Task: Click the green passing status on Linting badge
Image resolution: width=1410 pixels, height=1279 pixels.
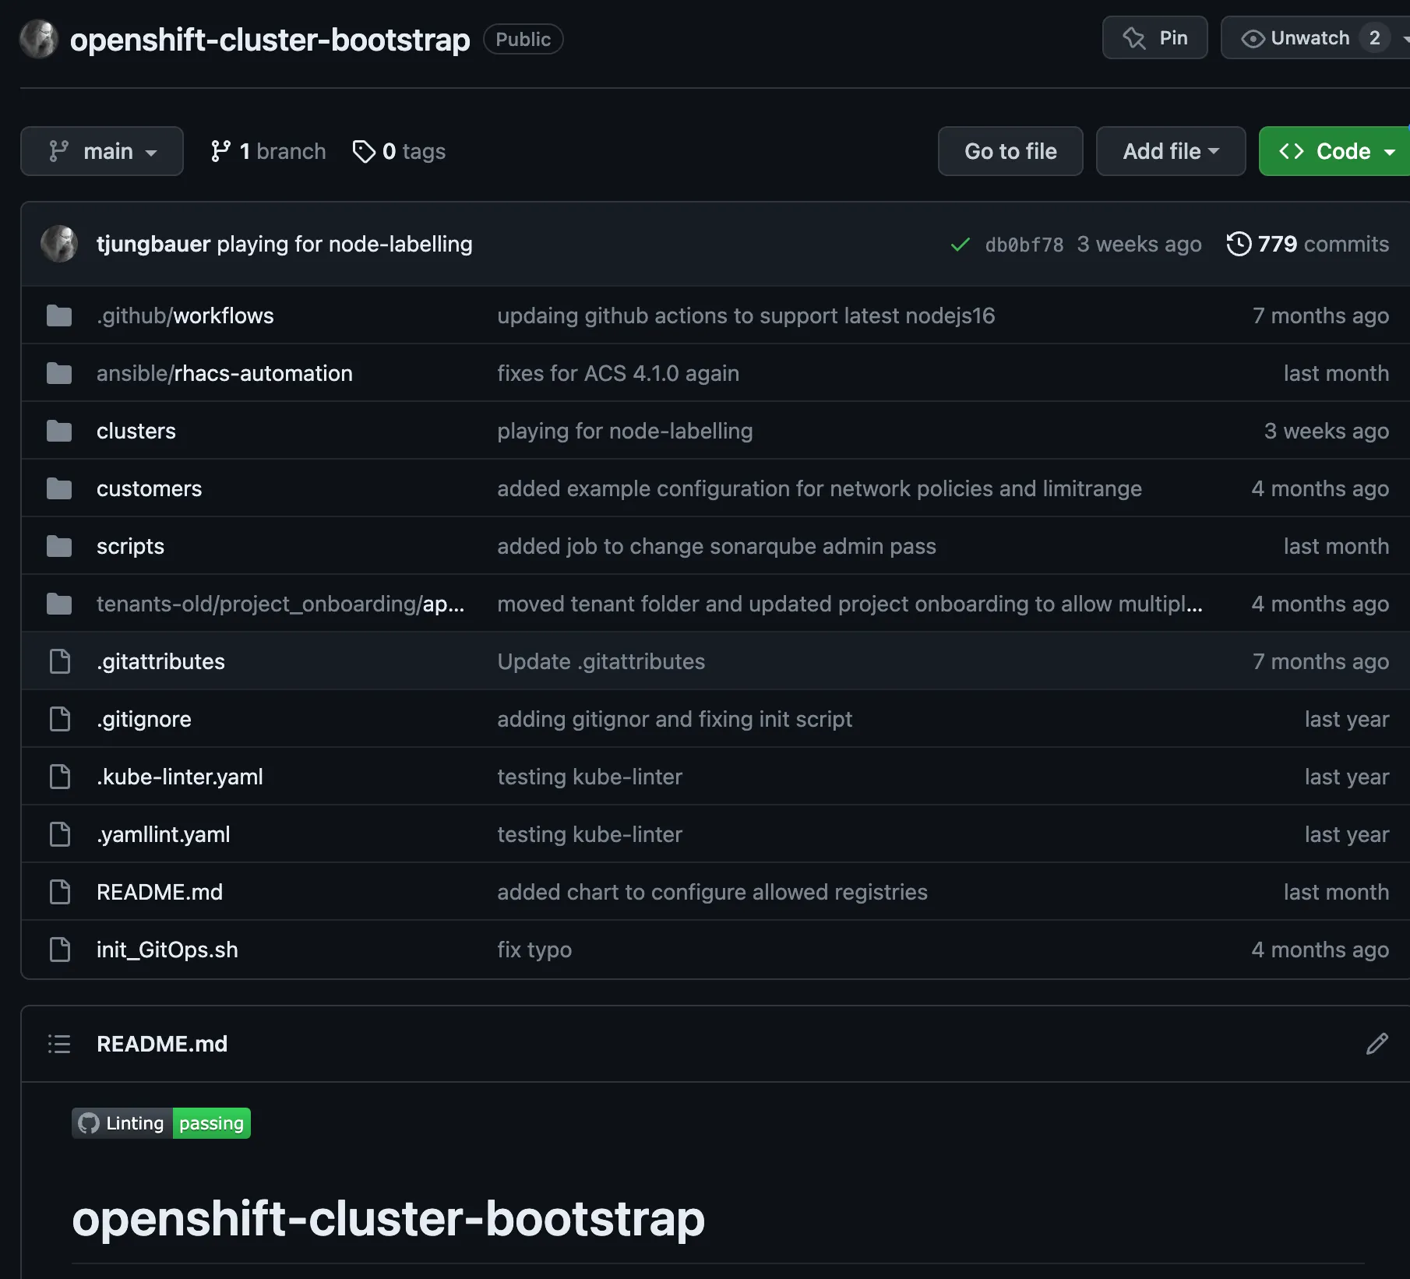Action: coord(210,1122)
